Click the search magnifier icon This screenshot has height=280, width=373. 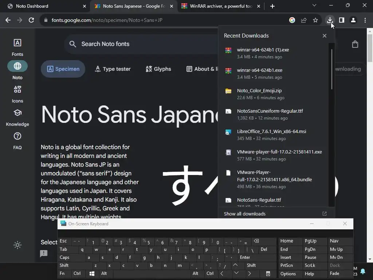72,44
